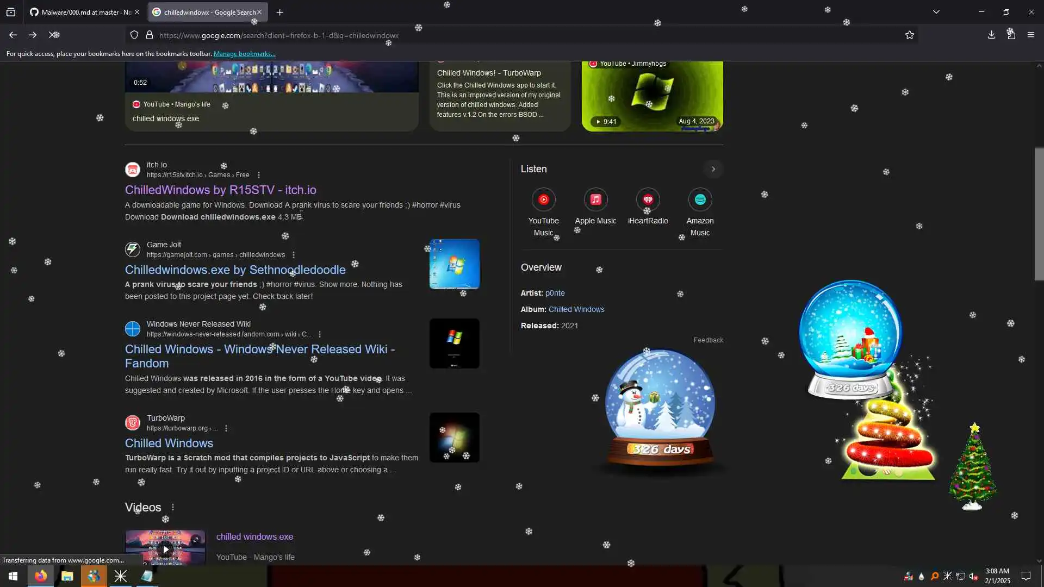Click the YouTube Music listen icon
Image resolution: width=1044 pixels, height=587 pixels.
pyautogui.click(x=543, y=200)
